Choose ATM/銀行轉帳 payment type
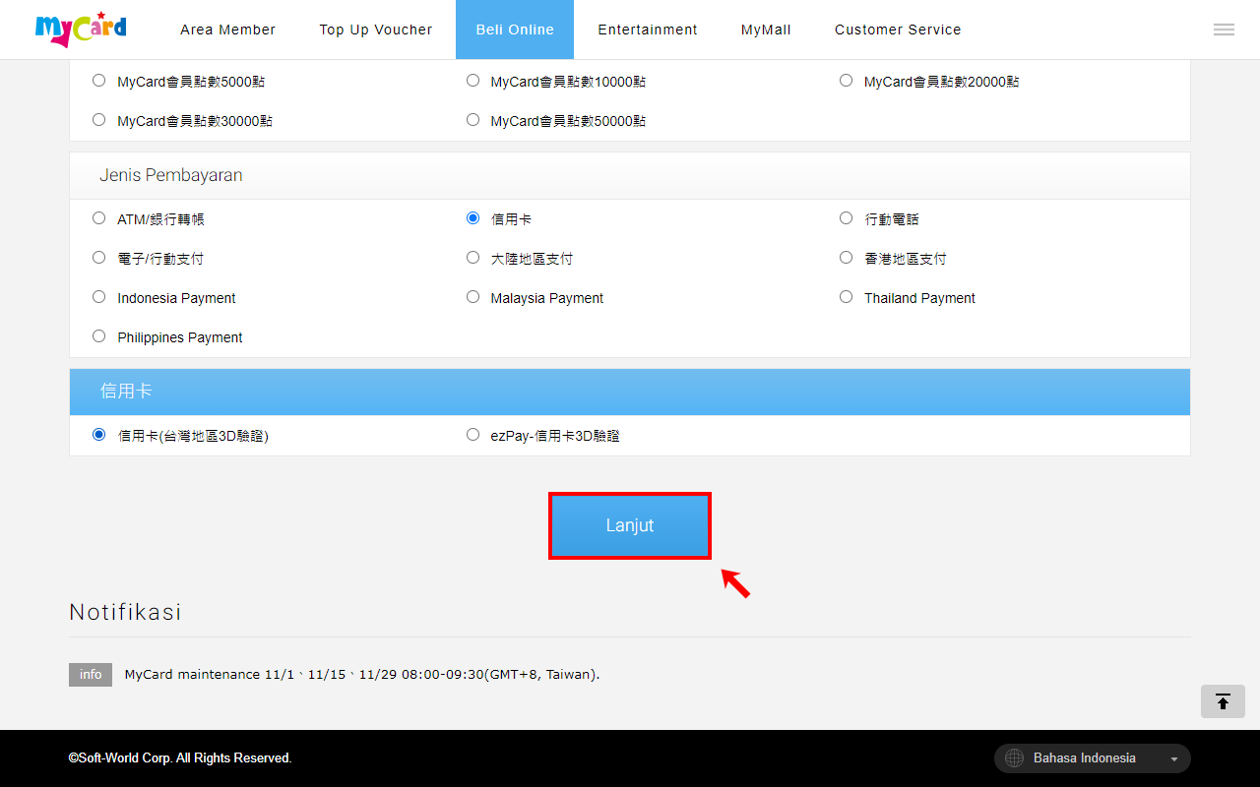 [x=98, y=218]
